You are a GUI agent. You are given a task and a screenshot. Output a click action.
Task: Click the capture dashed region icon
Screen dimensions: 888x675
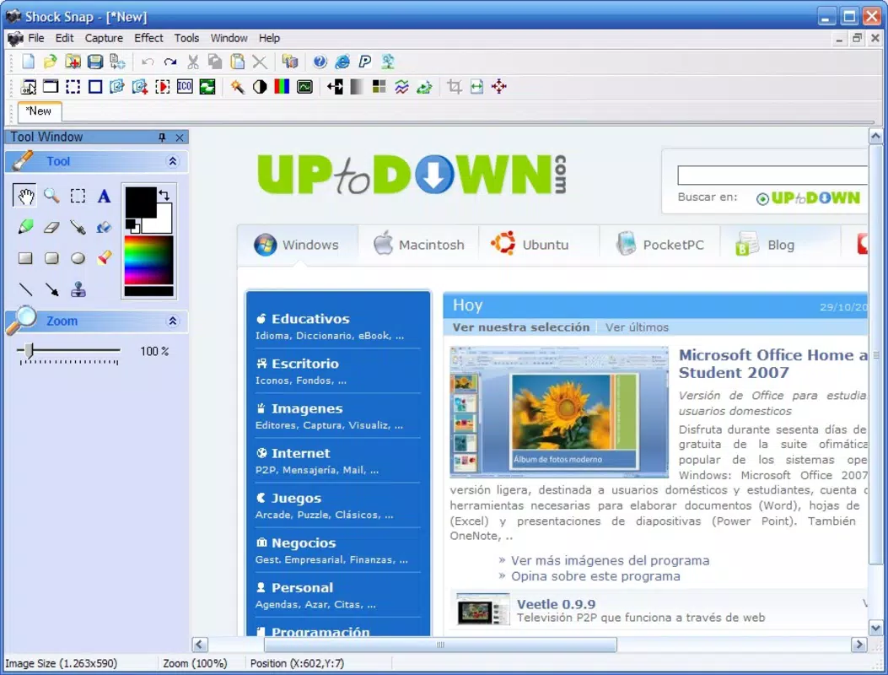[73, 87]
